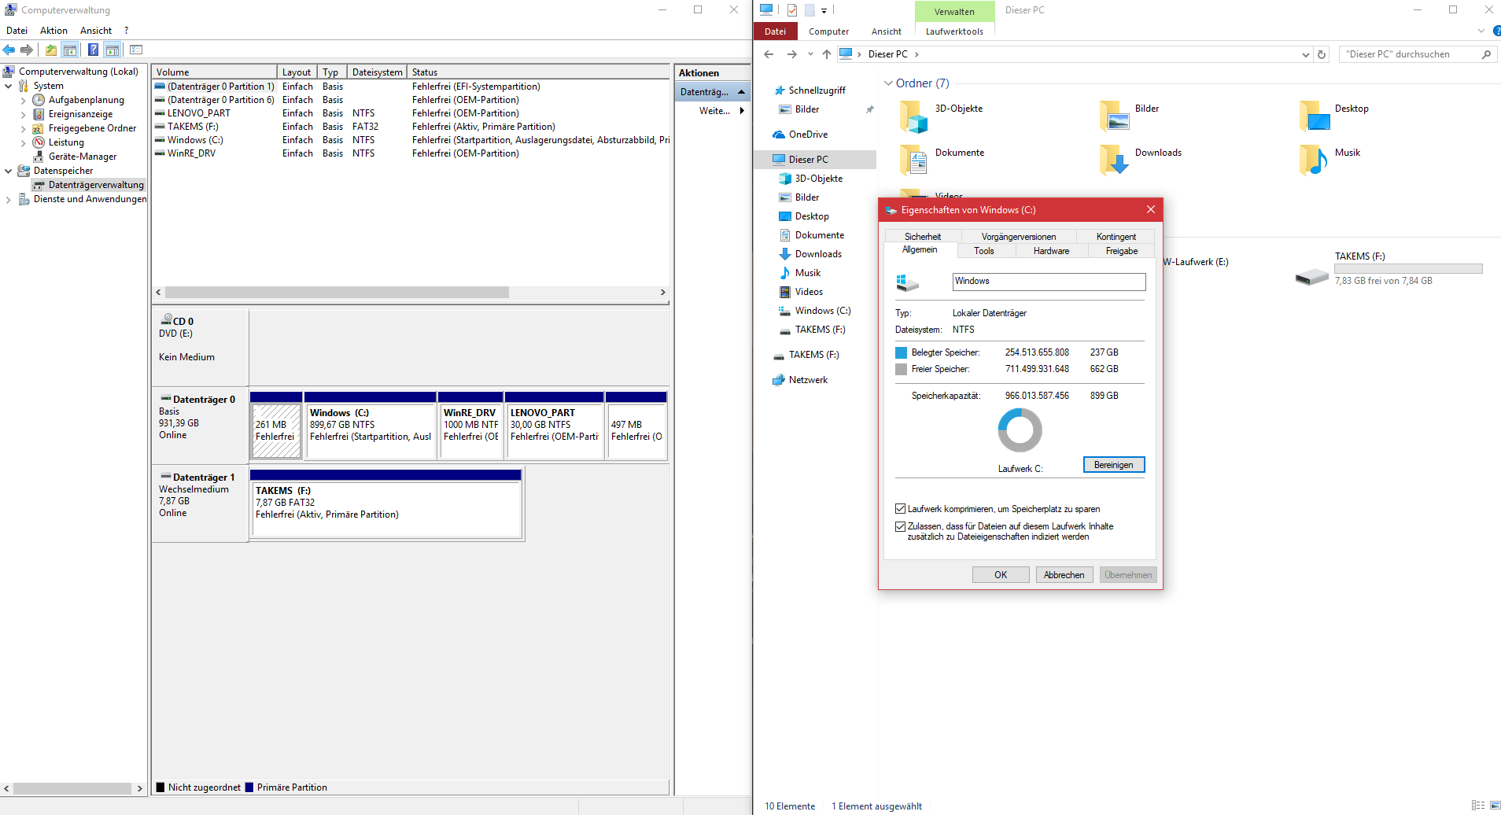Collapse the Datenträg... actions section arrow
The width and height of the screenshot is (1501, 815).
click(x=742, y=92)
